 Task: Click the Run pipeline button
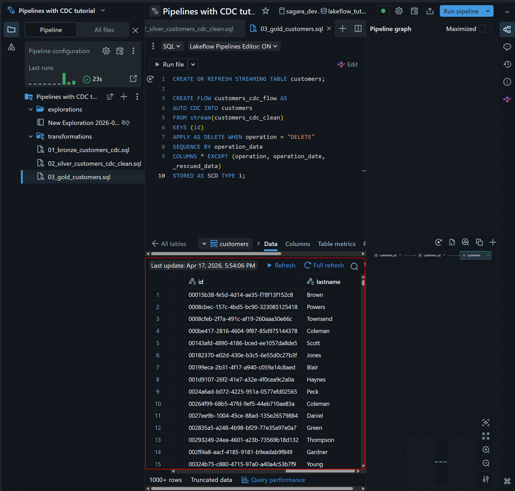tap(461, 11)
